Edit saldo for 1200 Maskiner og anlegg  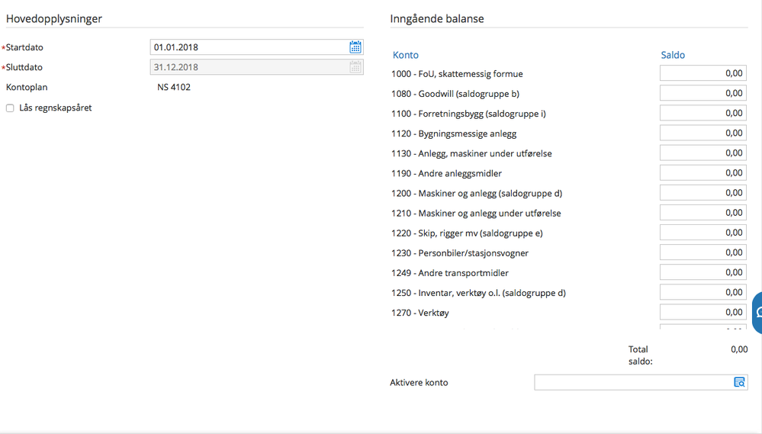click(x=703, y=193)
